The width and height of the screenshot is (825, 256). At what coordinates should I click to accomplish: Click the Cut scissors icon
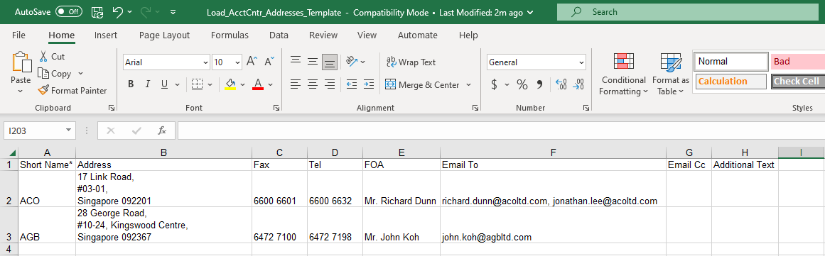(x=43, y=56)
